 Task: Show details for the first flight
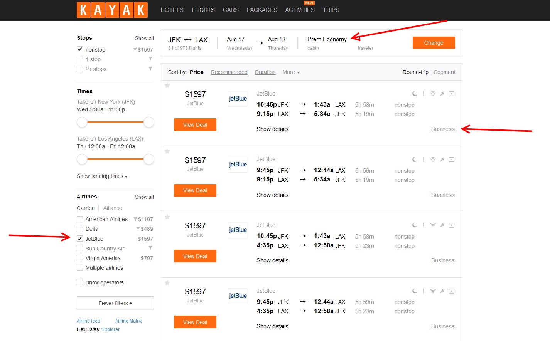[272, 129]
